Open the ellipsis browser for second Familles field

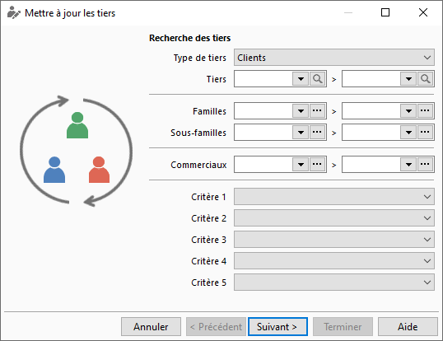(425, 110)
